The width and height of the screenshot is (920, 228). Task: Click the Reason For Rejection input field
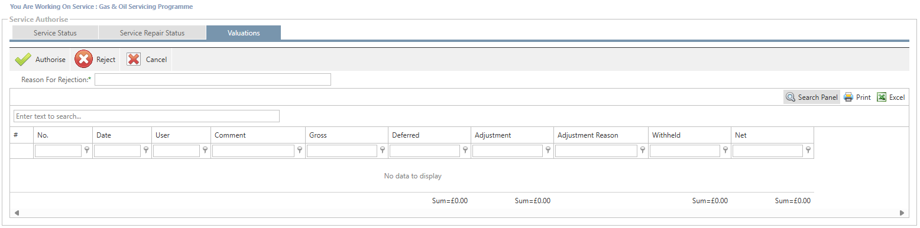pyautogui.click(x=213, y=80)
